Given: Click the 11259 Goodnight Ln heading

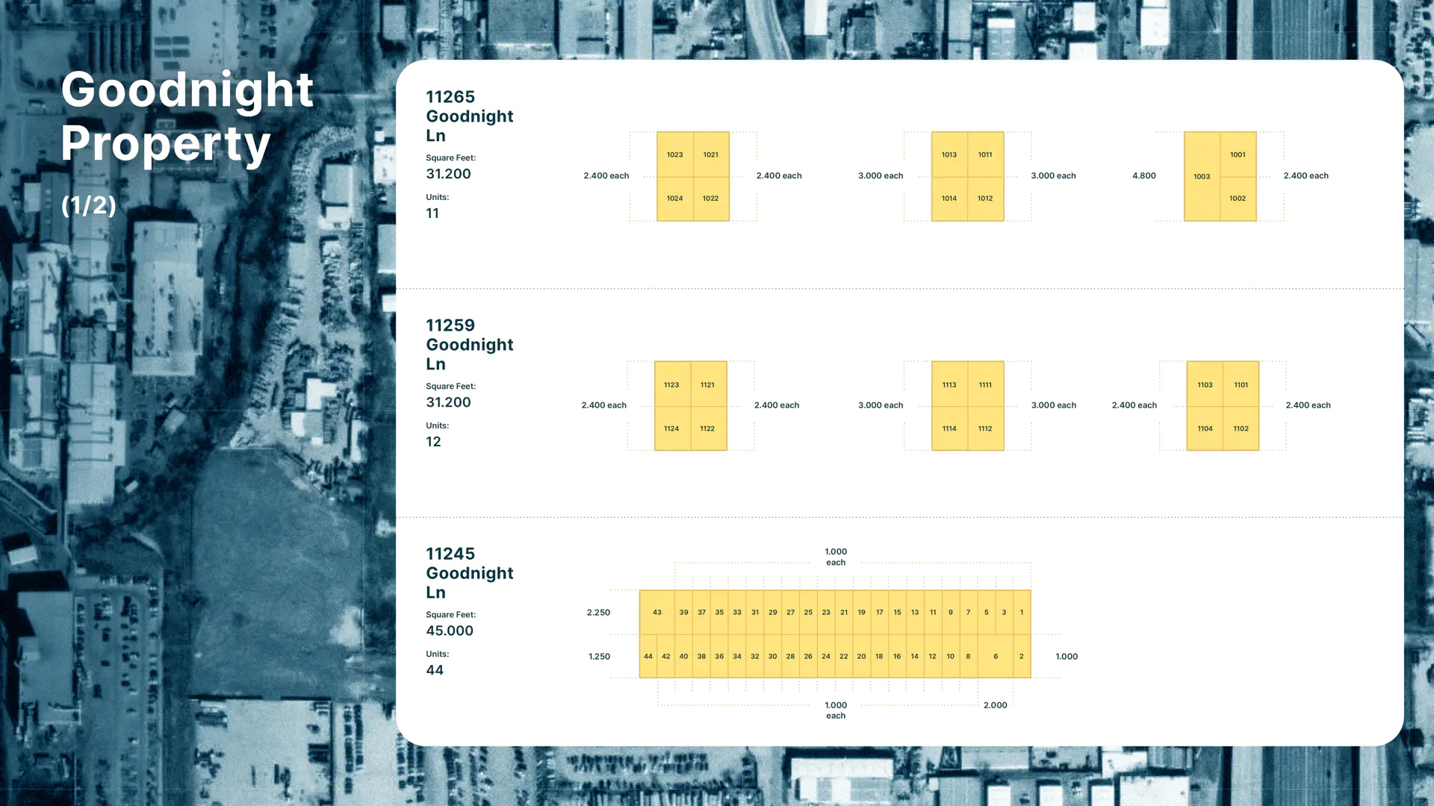Looking at the screenshot, I should pyautogui.click(x=469, y=345).
